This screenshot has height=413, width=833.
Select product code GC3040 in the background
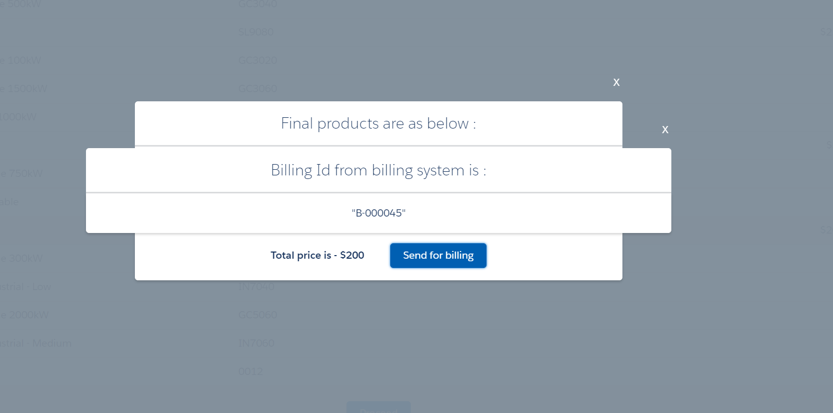[257, 4]
